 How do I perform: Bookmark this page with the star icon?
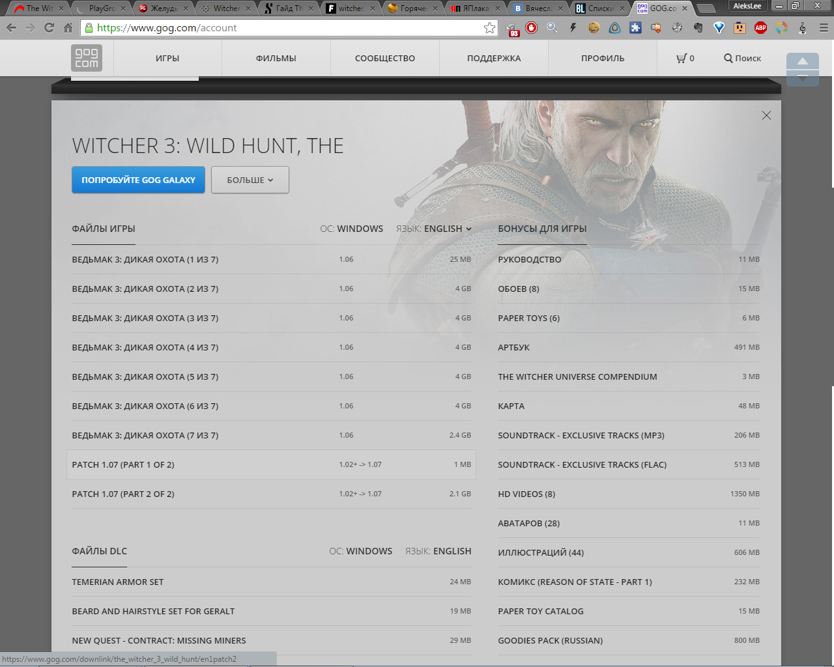tap(489, 28)
